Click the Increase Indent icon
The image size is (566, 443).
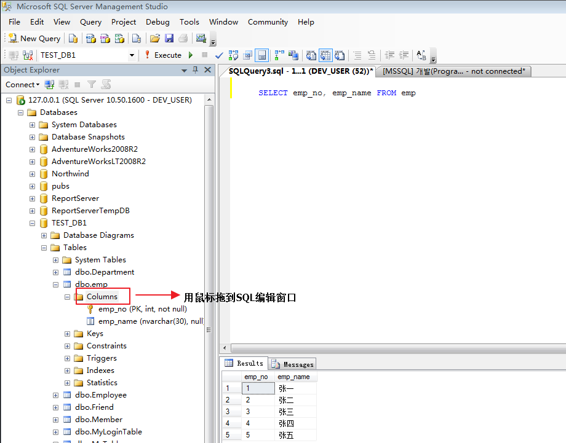(404, 55)
